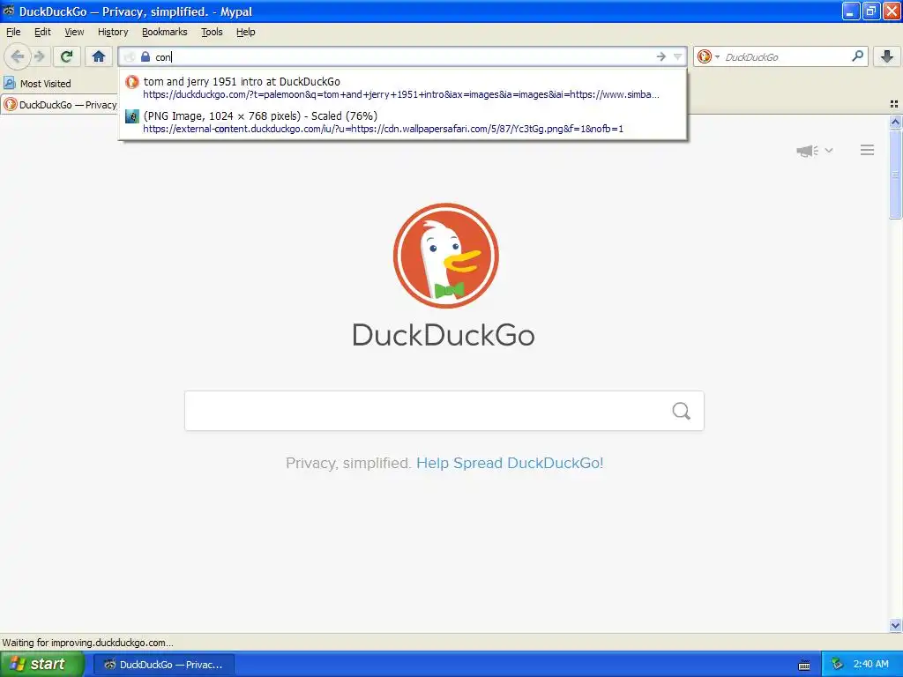Click the Mypal icon in title bar
This screenshot has height=677, width=903.
coord(9,11)
